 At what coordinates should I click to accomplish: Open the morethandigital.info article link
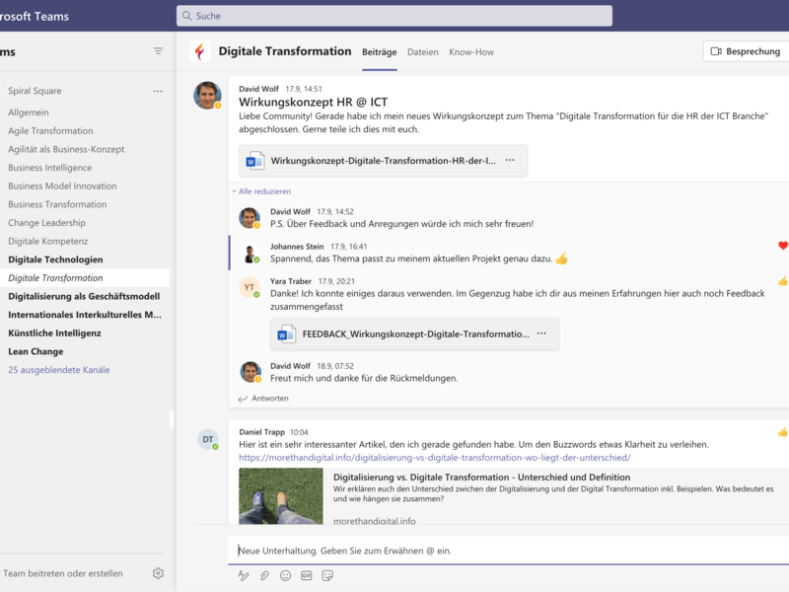coord(434,458)
